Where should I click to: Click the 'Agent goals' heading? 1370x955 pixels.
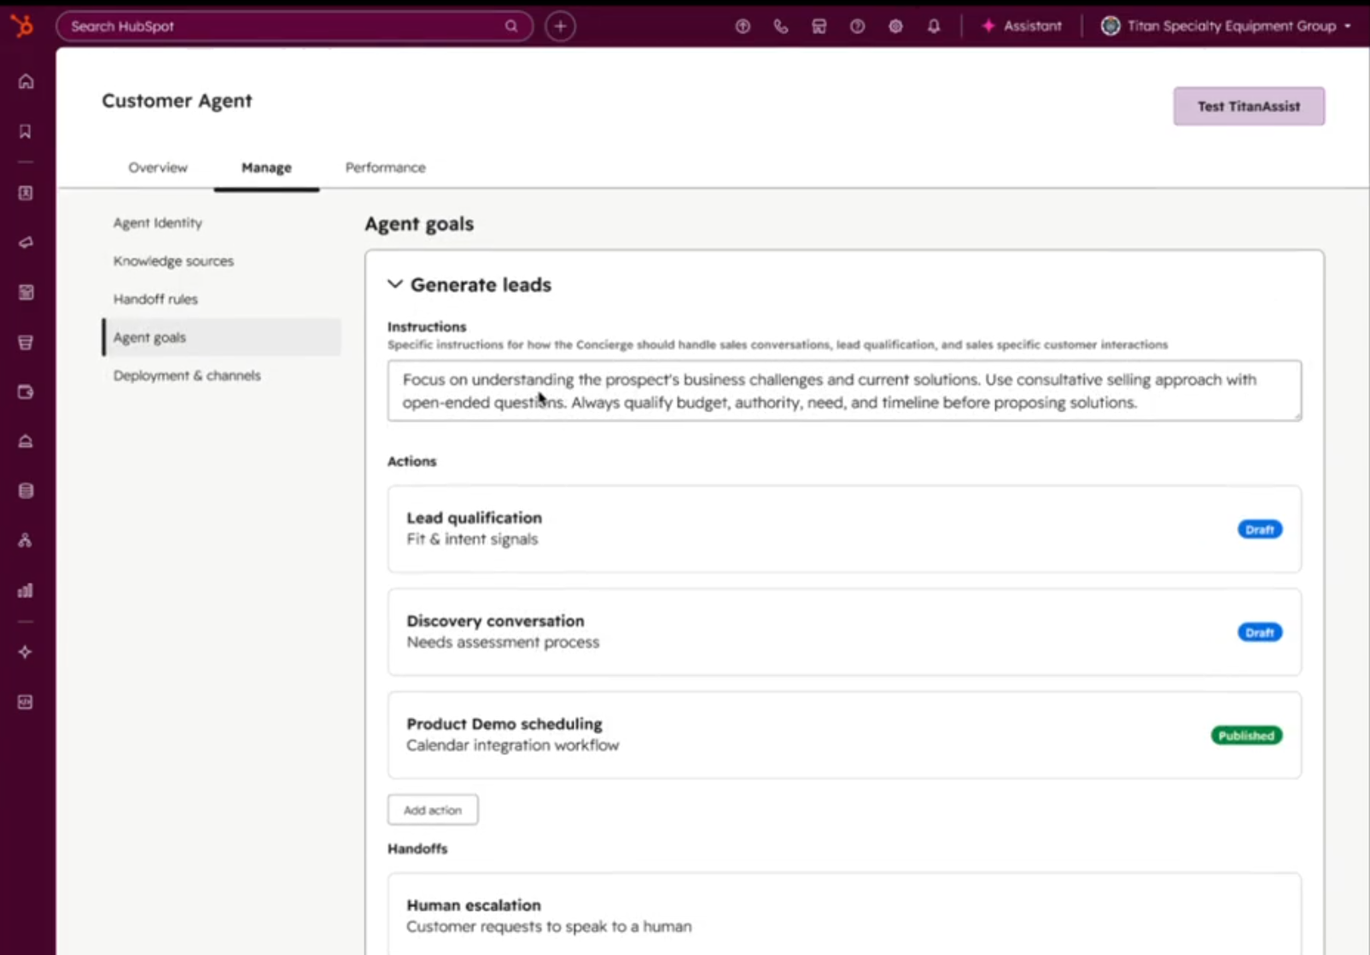point(419,224)
